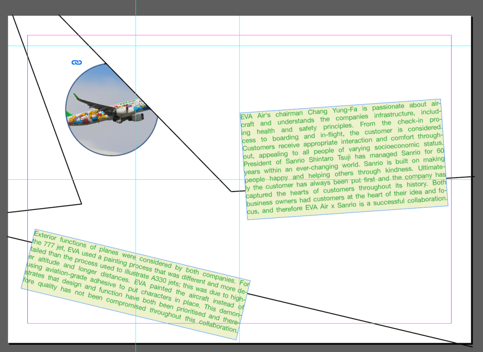Select the vertical cyan guide beside right text frame
The width and height of the screenshot is (483, 352).
tap(239, 71)
